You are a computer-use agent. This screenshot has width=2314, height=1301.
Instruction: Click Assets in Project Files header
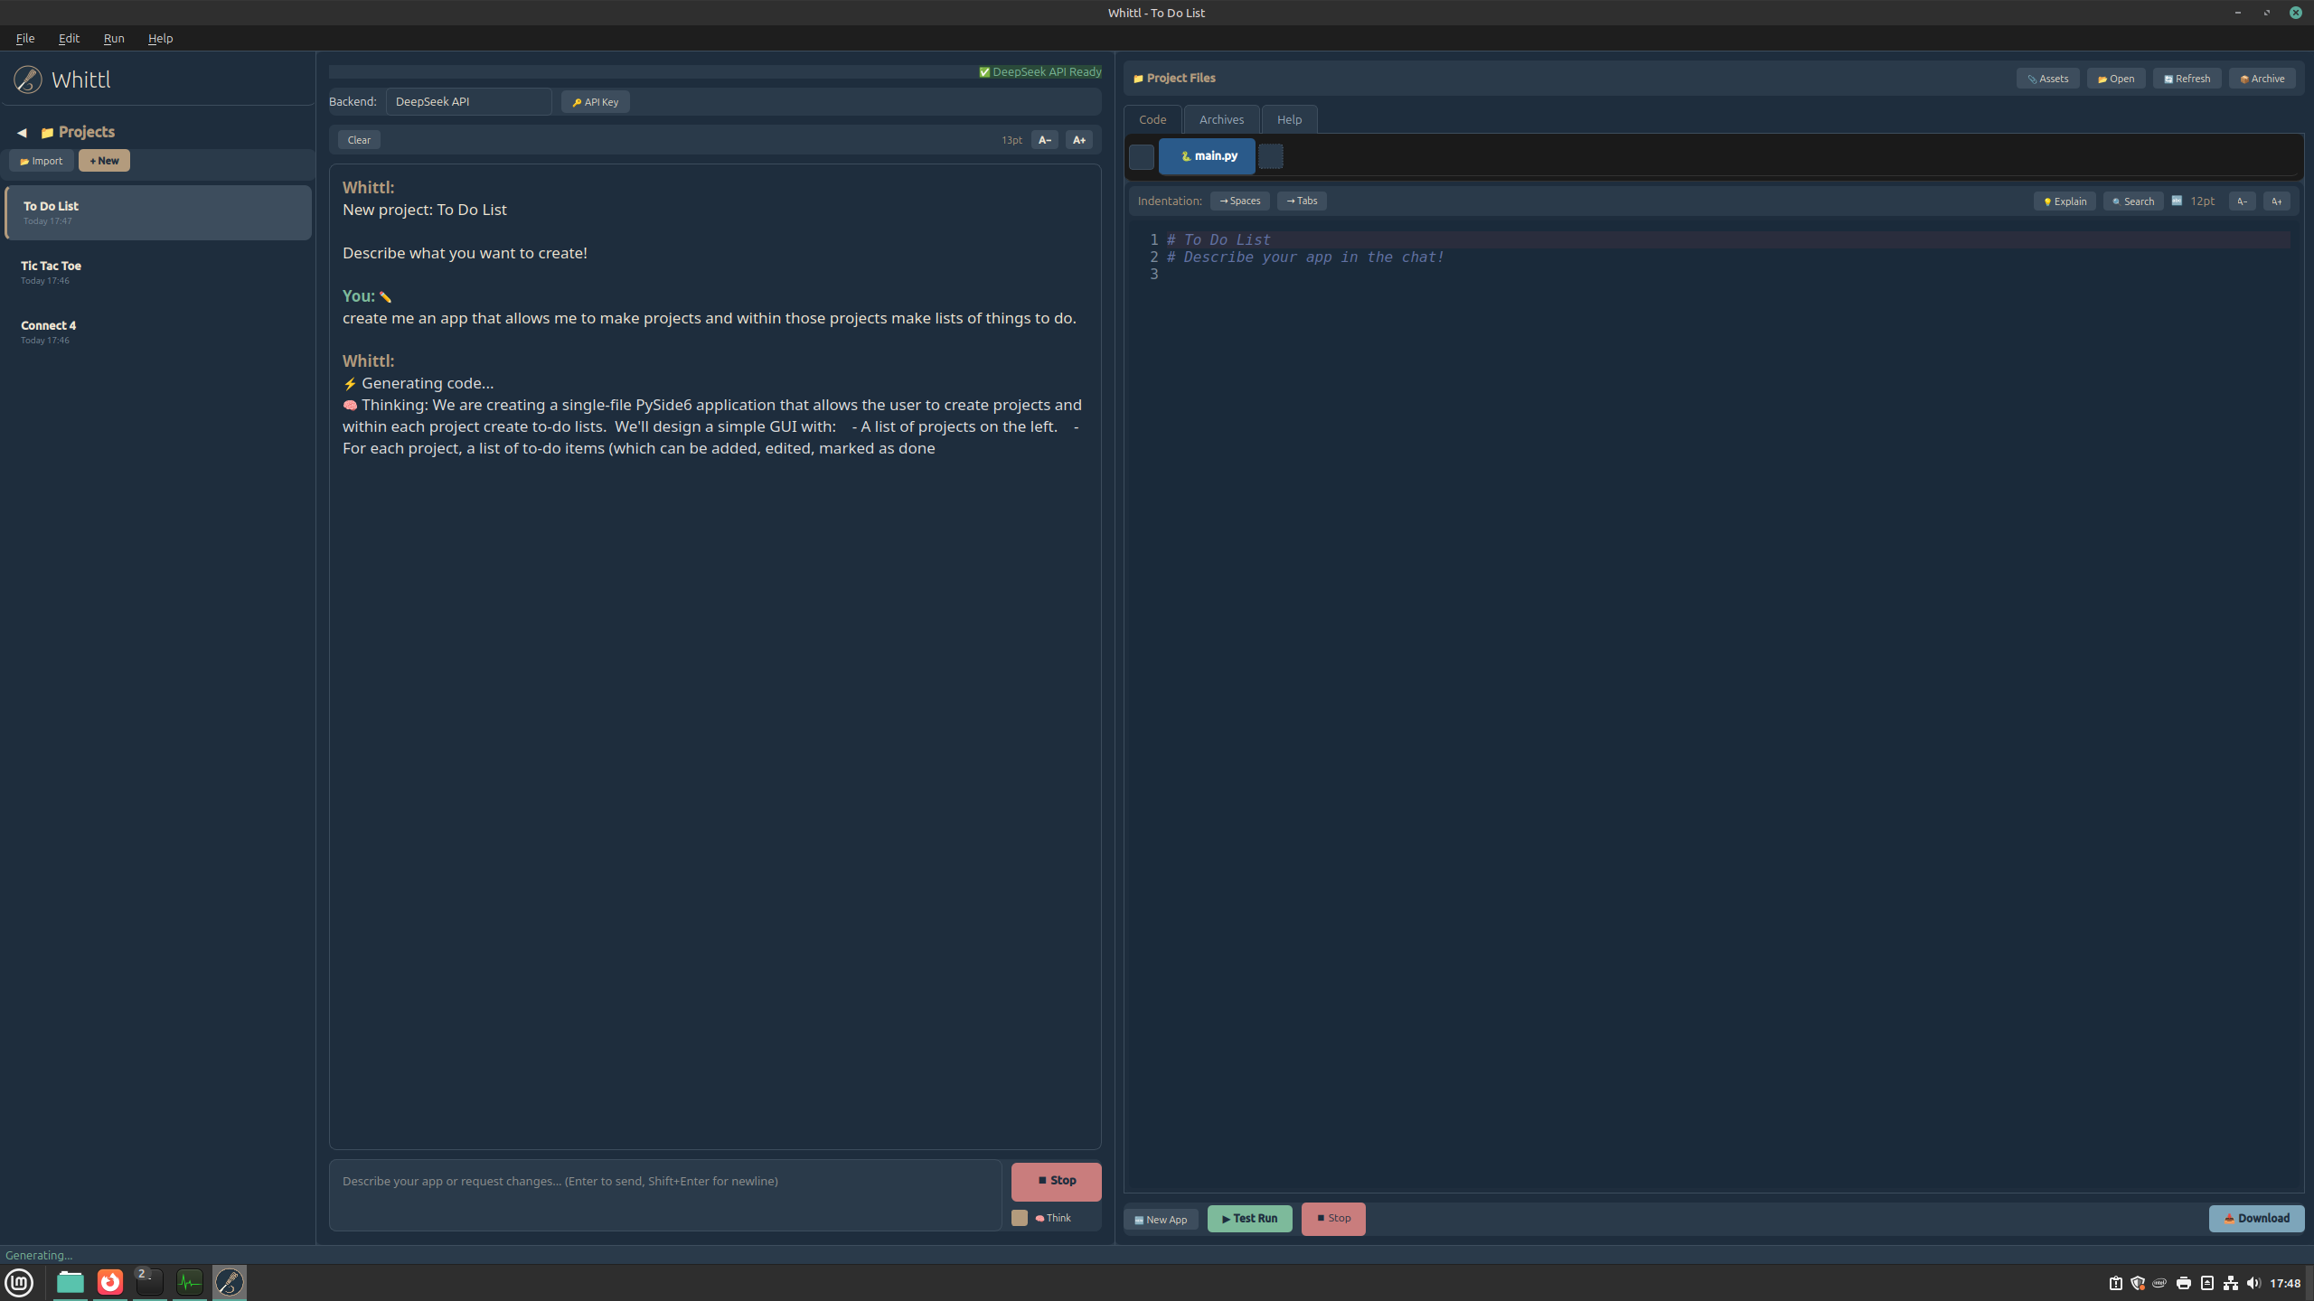tap(2047, 79)
